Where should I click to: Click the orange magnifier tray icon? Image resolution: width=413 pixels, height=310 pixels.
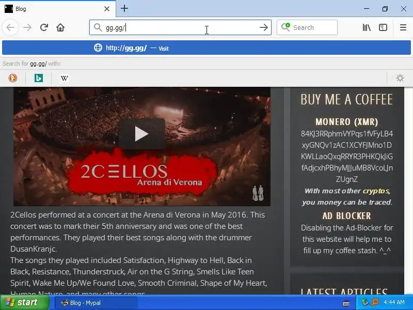(x=375, y=302)
